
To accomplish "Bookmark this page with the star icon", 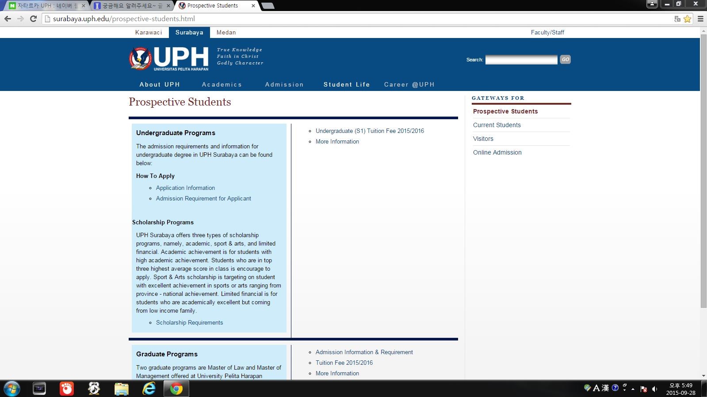I will pos(687,19).
